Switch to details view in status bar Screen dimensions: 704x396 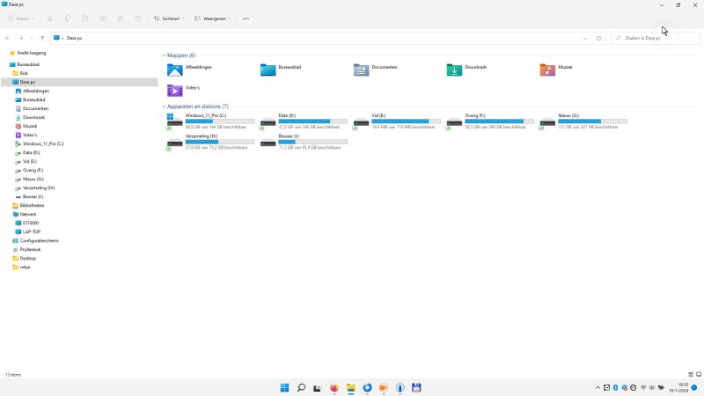pos(689,375)
